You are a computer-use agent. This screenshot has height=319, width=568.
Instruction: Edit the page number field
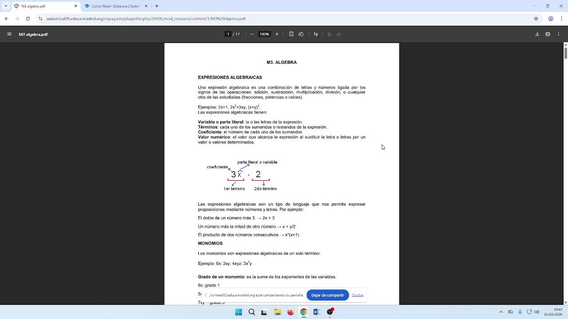coord(228,34)
